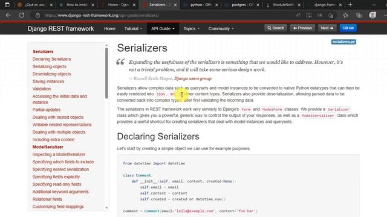Viewport: 387px width, 217px height.
Task: Select 'ModelSerializer' in the sidebar
Action: [x=48, y=147]
